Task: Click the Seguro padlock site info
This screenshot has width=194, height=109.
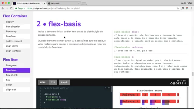Action: tap(20, 8)
